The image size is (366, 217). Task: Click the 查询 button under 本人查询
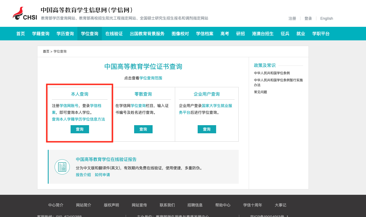(80, 129)
